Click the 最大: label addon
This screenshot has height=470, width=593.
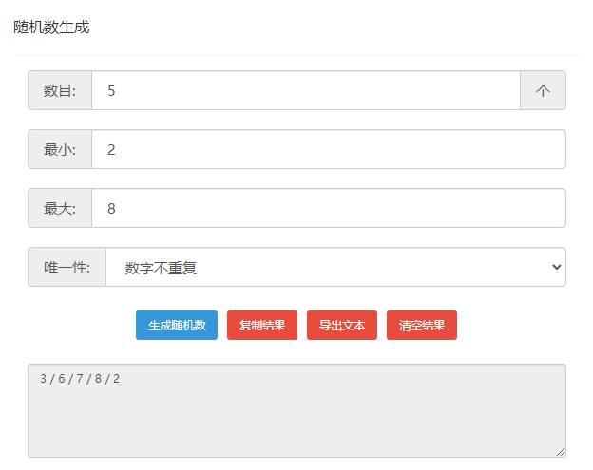tap(60, 208)
